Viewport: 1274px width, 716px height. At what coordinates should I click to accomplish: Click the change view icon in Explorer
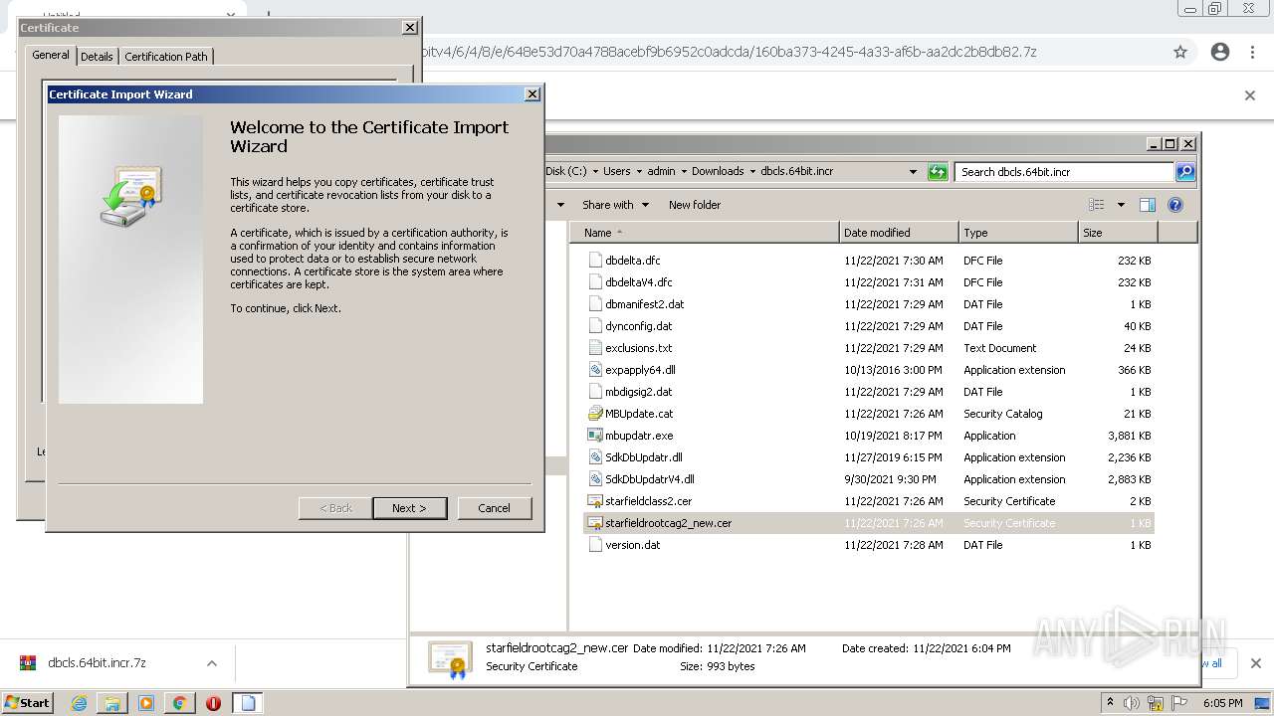(x=1096, y=205)
